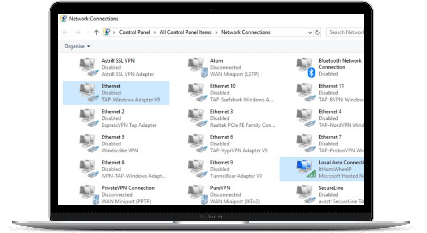The width and height of the screenshot is (427, 233).
Task: Select the Ethernet 3 Realtek adapter icon
Action: point(197,118)
